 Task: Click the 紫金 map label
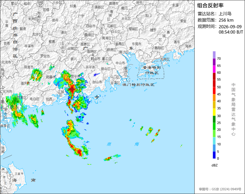point(183,21)
